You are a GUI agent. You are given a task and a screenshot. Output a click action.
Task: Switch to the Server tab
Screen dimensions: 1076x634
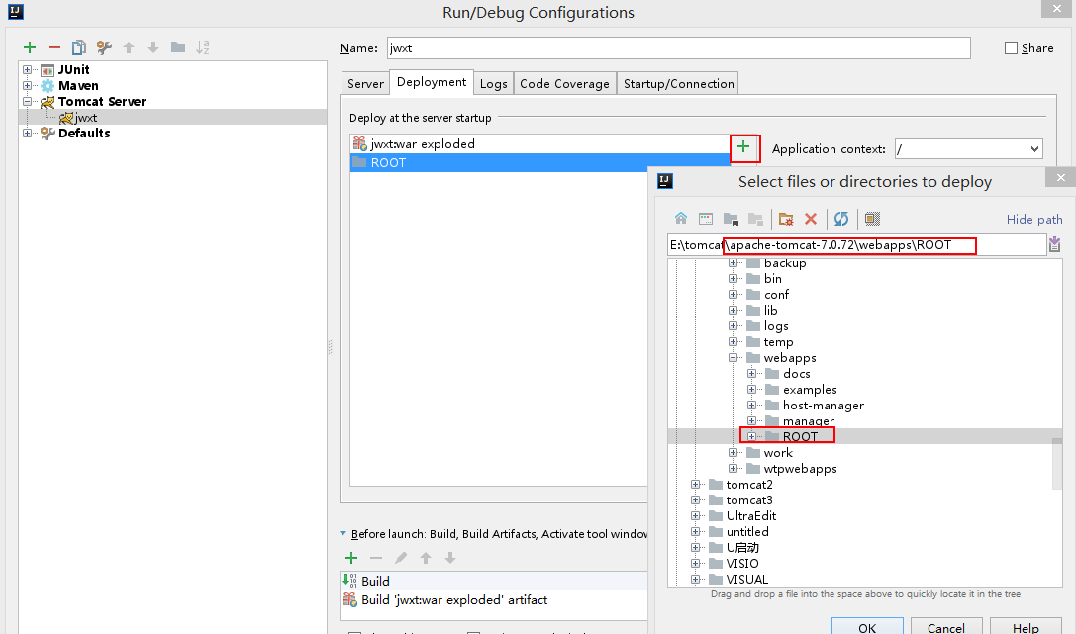365,84
